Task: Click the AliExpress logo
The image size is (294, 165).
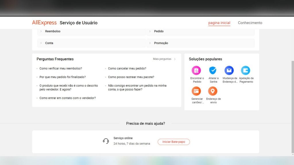Action: pos(44,23)
